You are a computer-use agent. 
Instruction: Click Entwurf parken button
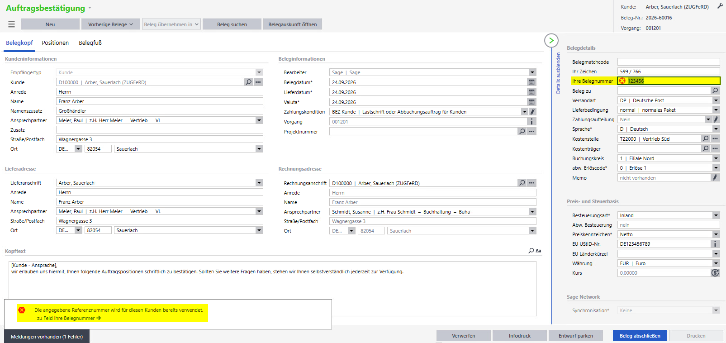pos(576,336)
